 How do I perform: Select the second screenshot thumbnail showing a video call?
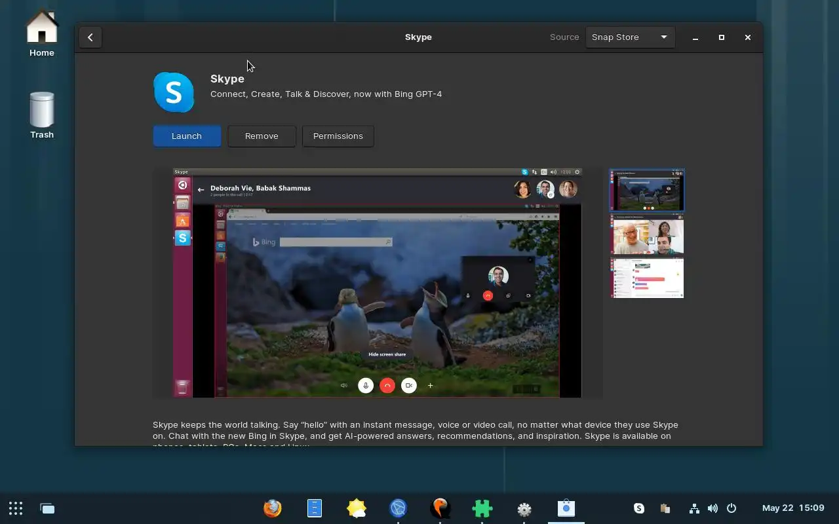pyautogui.click(x=647, y=234)
